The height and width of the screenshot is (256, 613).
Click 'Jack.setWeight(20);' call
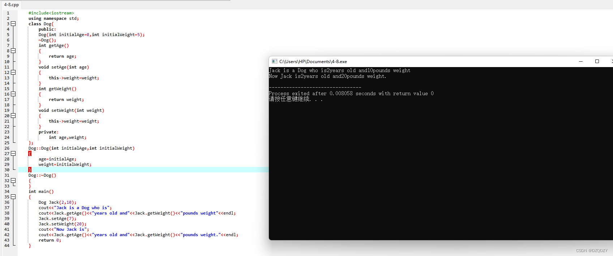[x=63, y=224]
